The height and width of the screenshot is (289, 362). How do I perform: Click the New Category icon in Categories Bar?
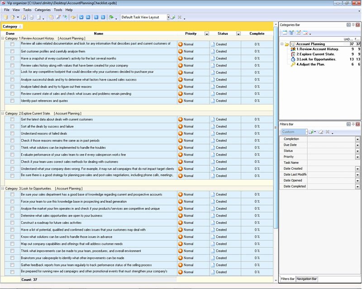click(285, 33)
